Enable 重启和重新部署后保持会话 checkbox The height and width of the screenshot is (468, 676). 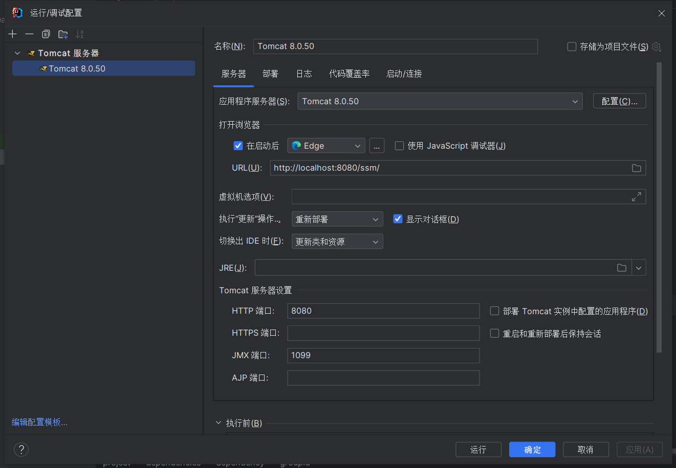(494, 333)
